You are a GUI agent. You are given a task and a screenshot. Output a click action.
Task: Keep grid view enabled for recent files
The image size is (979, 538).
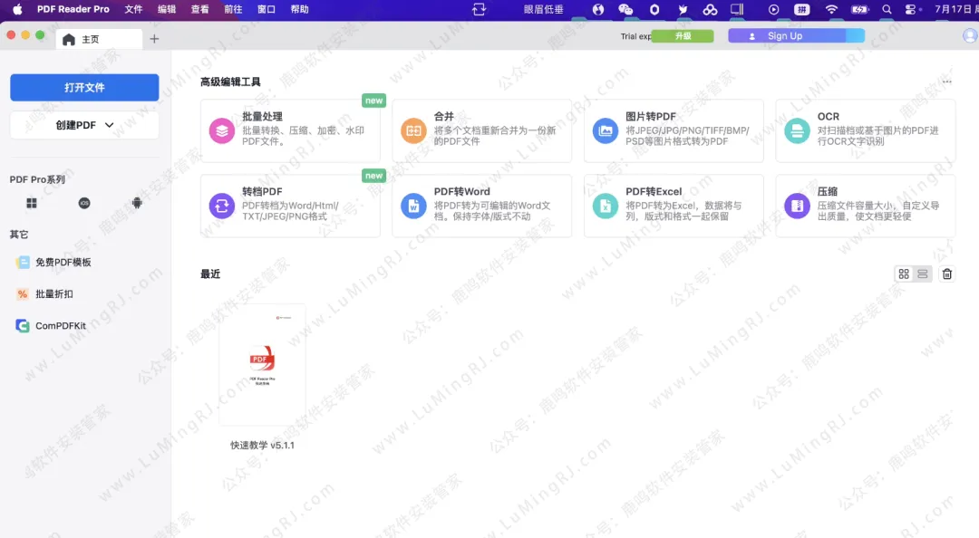click(903, 273)
